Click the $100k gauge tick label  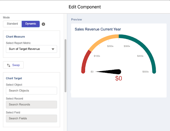click(97, 56)
